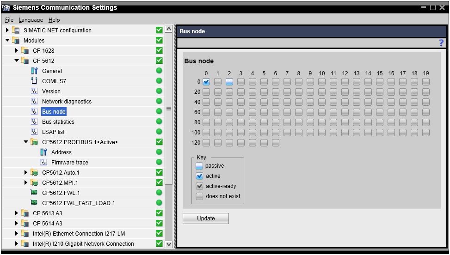Click green status circle beside LSAP list
The image size is (450, 255).
[x=159, y=132]
